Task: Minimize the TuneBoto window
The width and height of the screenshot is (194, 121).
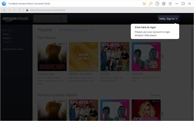Action: pos(177,4)
